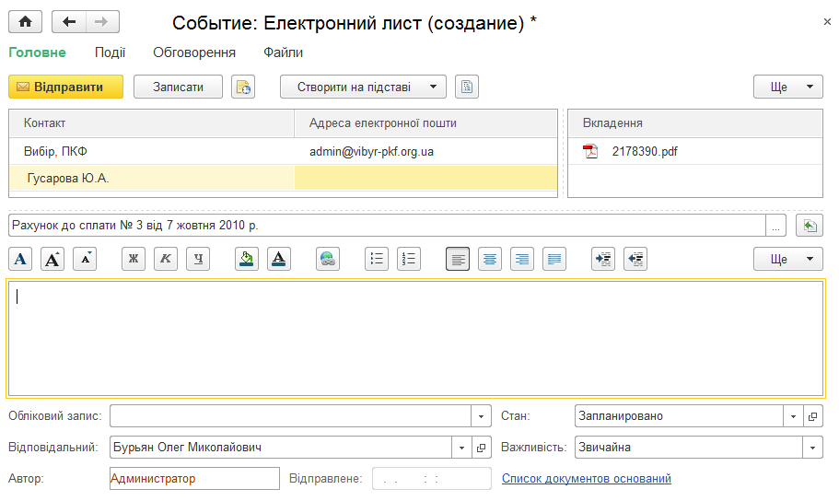Click the Важливість field Звичайна

(689, 448)
